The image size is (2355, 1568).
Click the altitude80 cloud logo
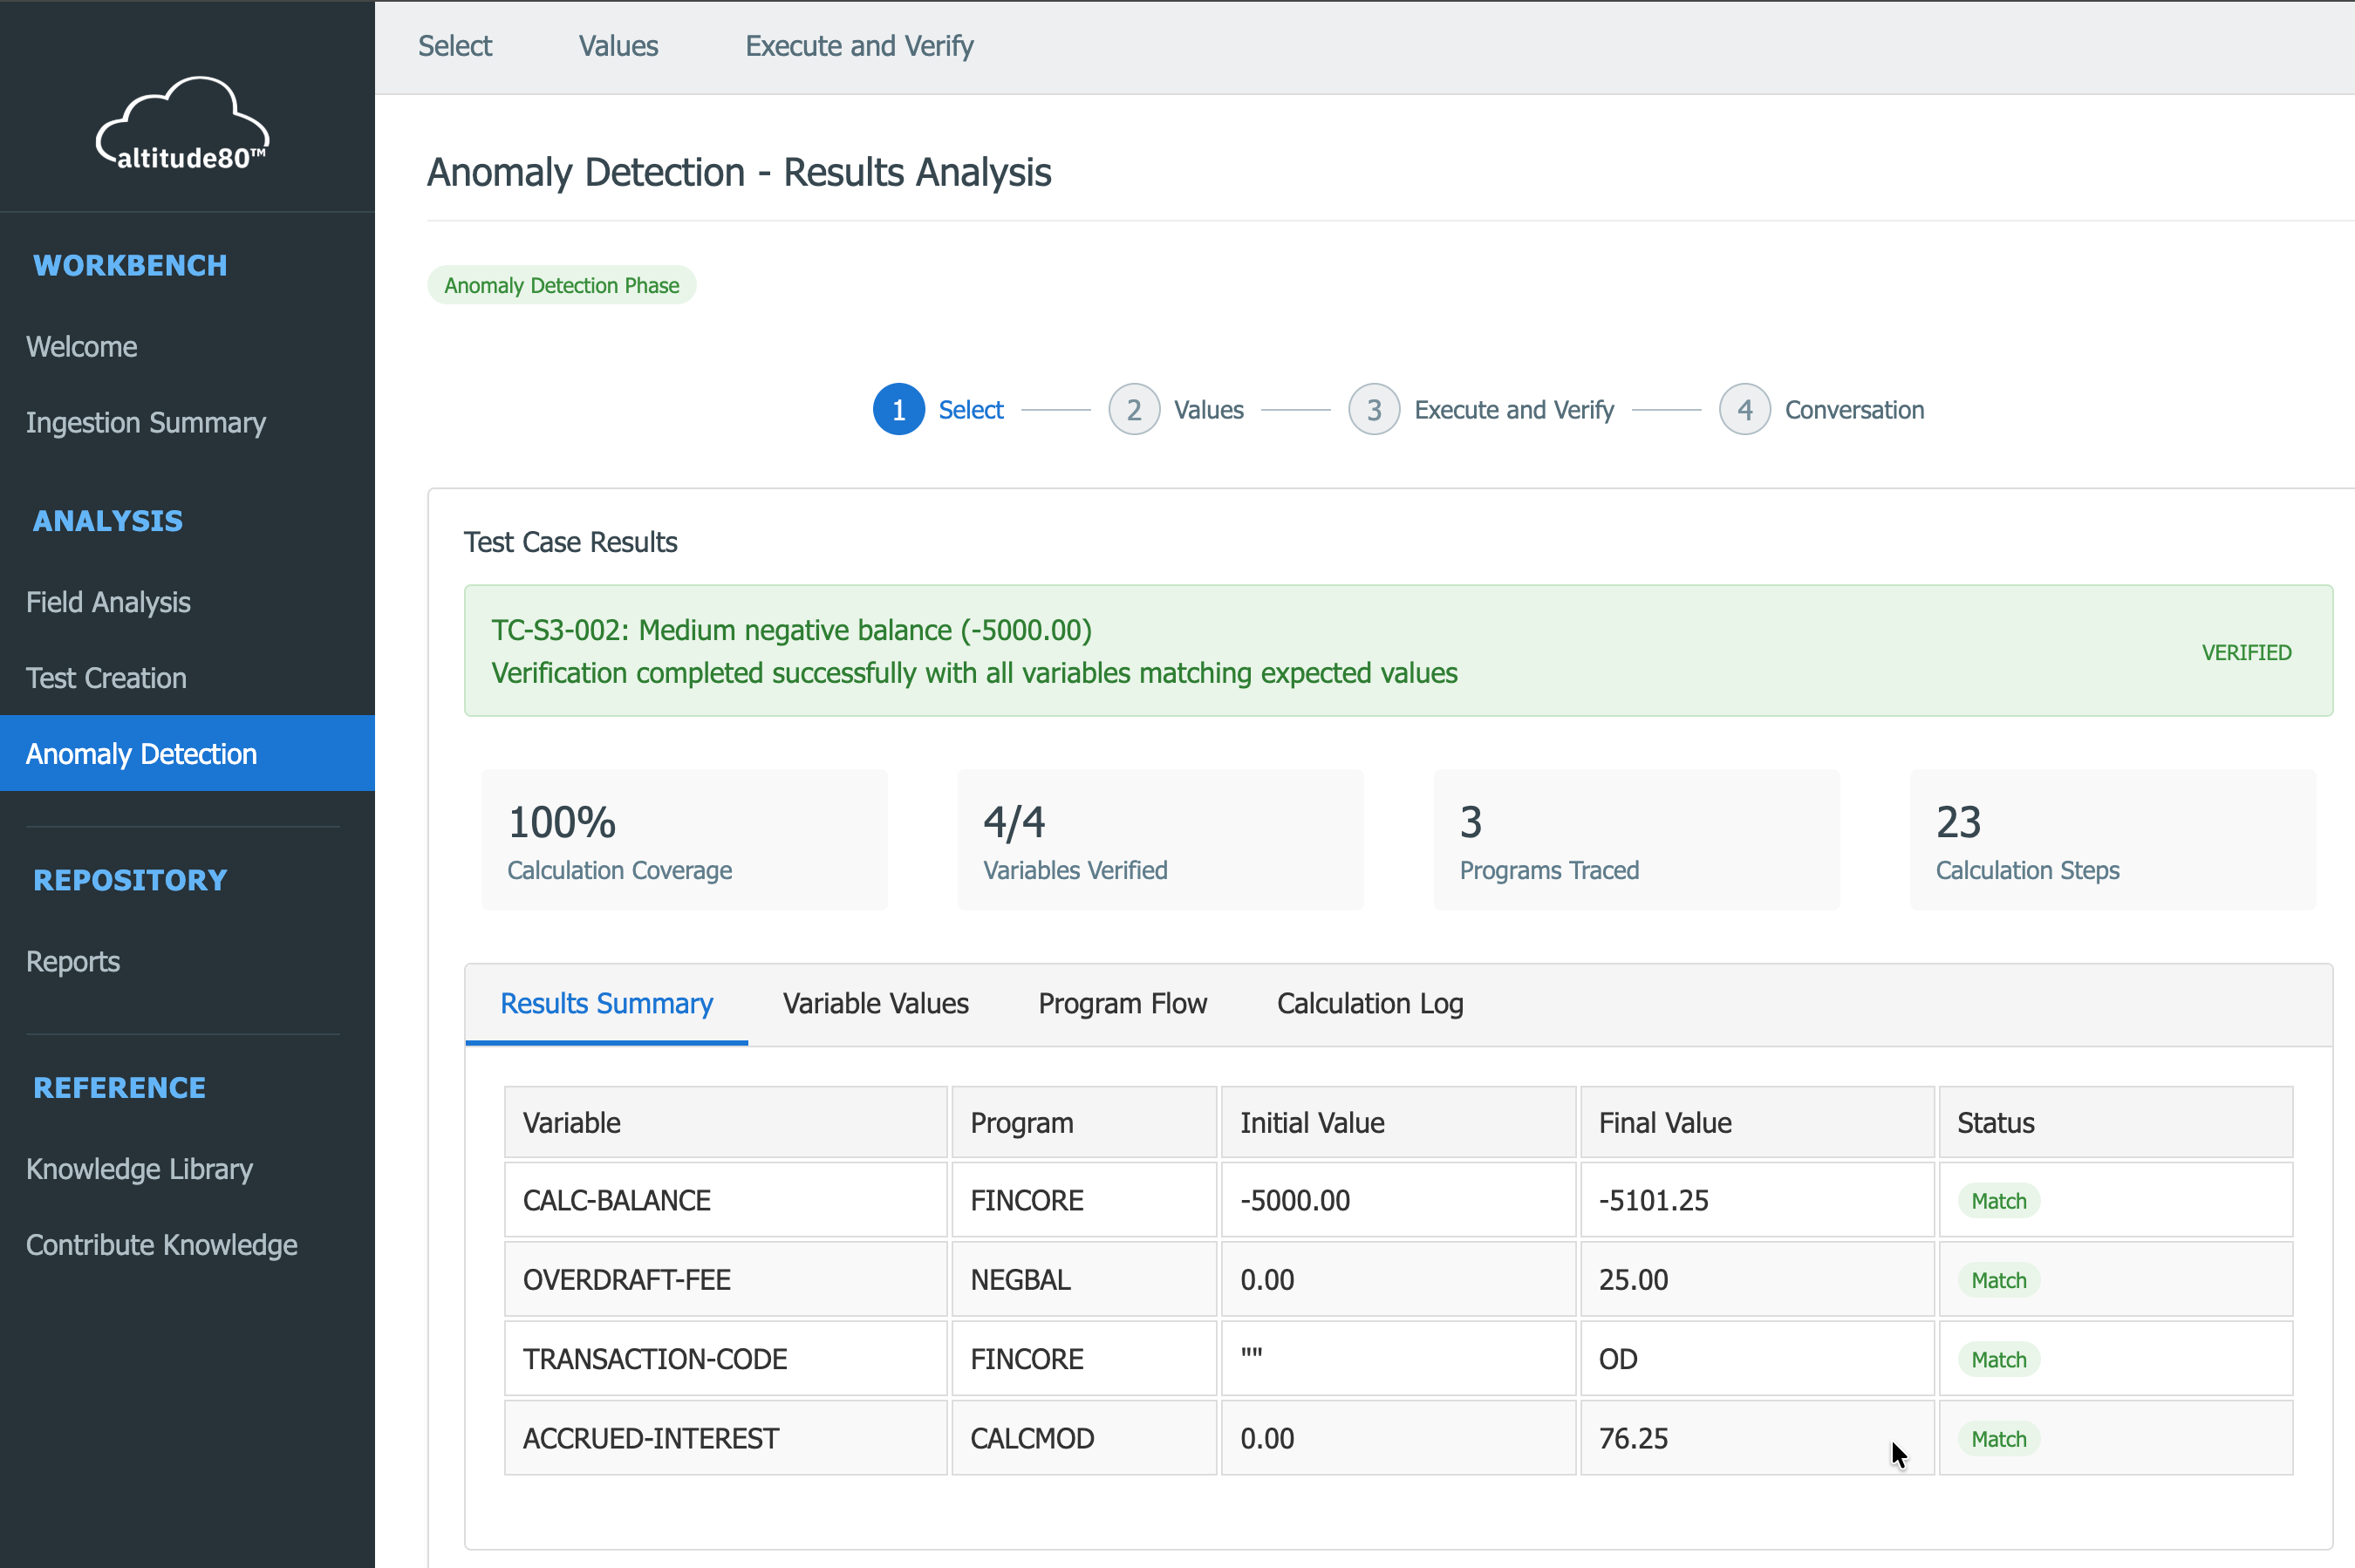pos(183,123)
